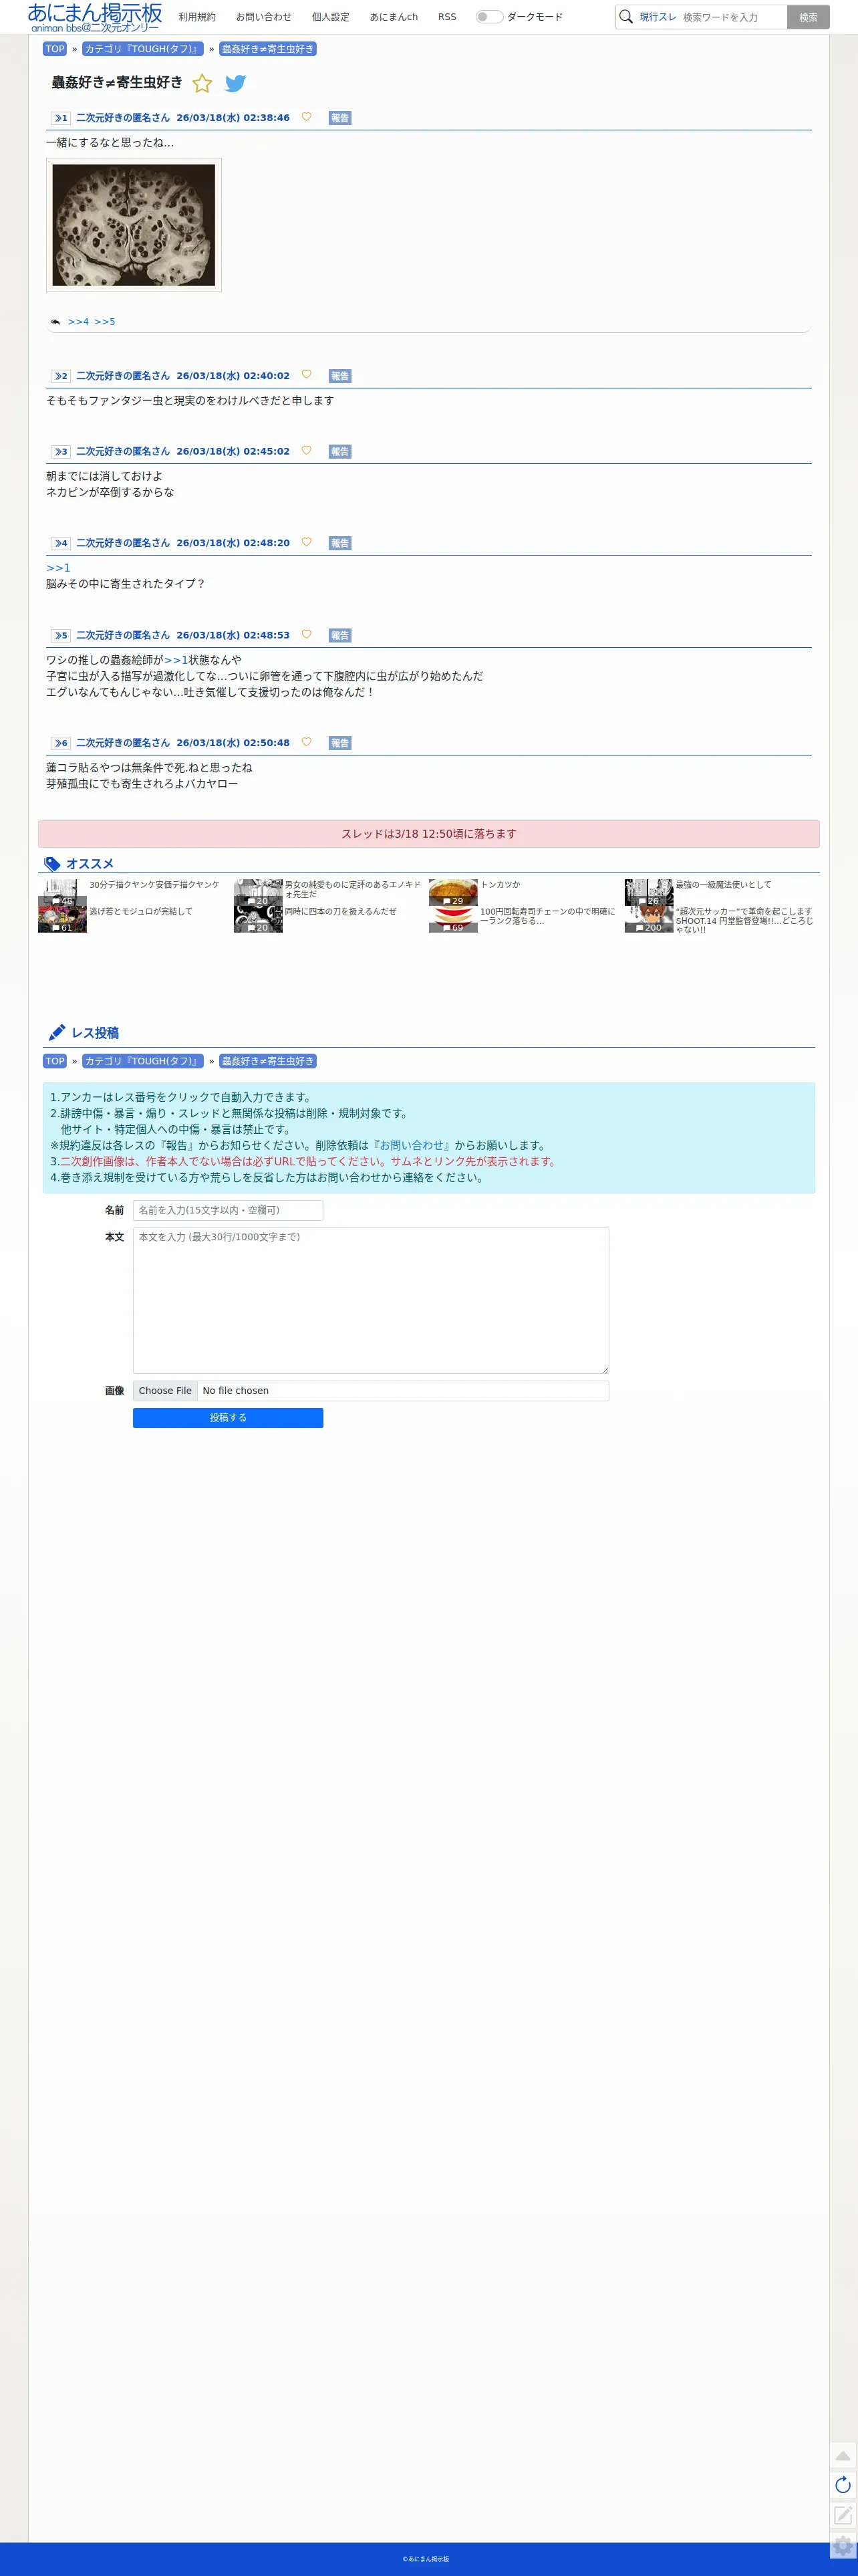Submit the reply with 投稿する
This screenshot has height=2576, width=858.
228,1418
